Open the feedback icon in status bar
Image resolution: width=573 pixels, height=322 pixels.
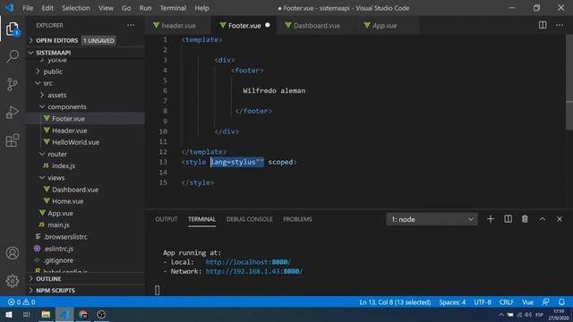point(545,302)
